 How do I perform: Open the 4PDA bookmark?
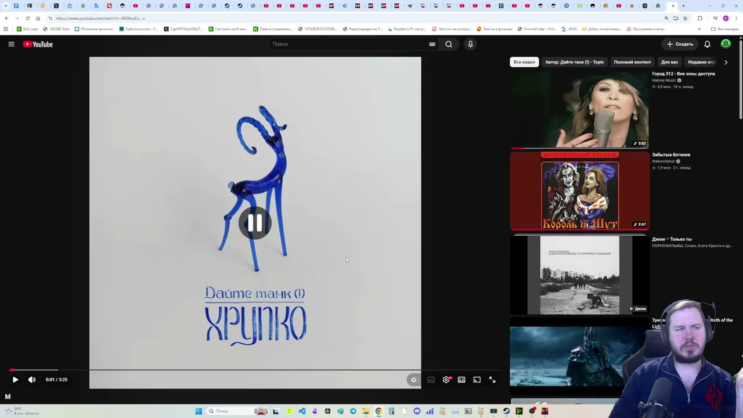tap(569, 29)
